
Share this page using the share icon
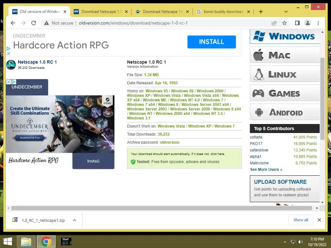click(x=274, y=23)
